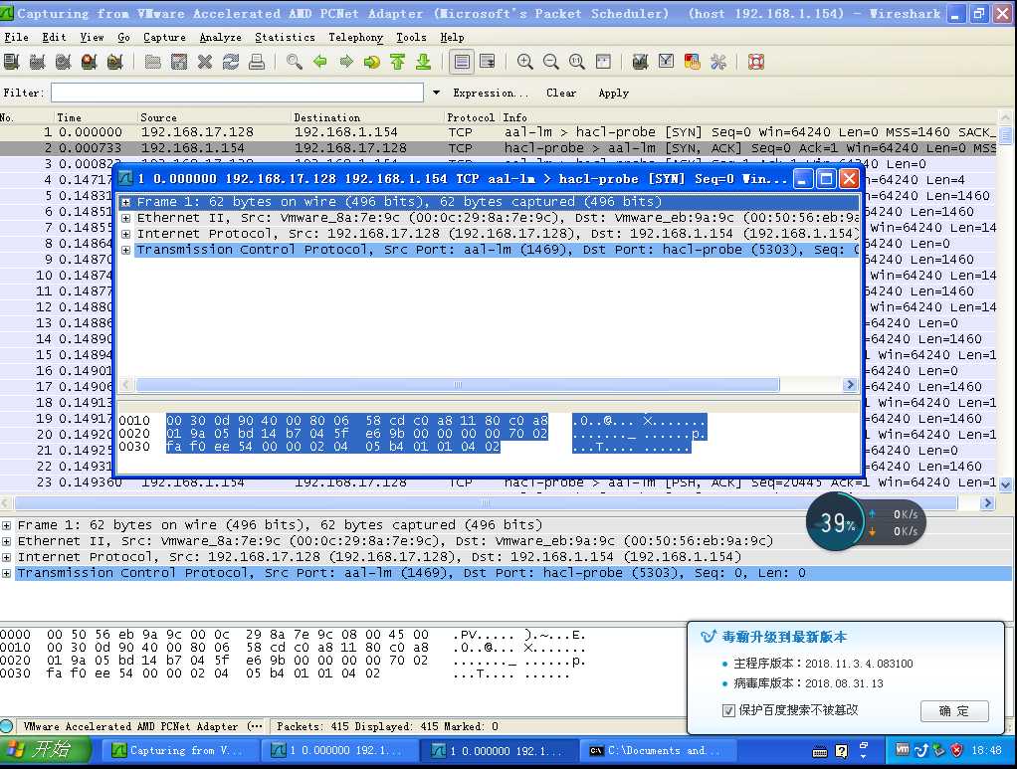Screen dimensions: 1017x769
Task: Open the File menu
Action: coord(16,38)
